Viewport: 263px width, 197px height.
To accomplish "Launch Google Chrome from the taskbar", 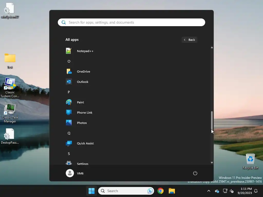I will (161, 191).
